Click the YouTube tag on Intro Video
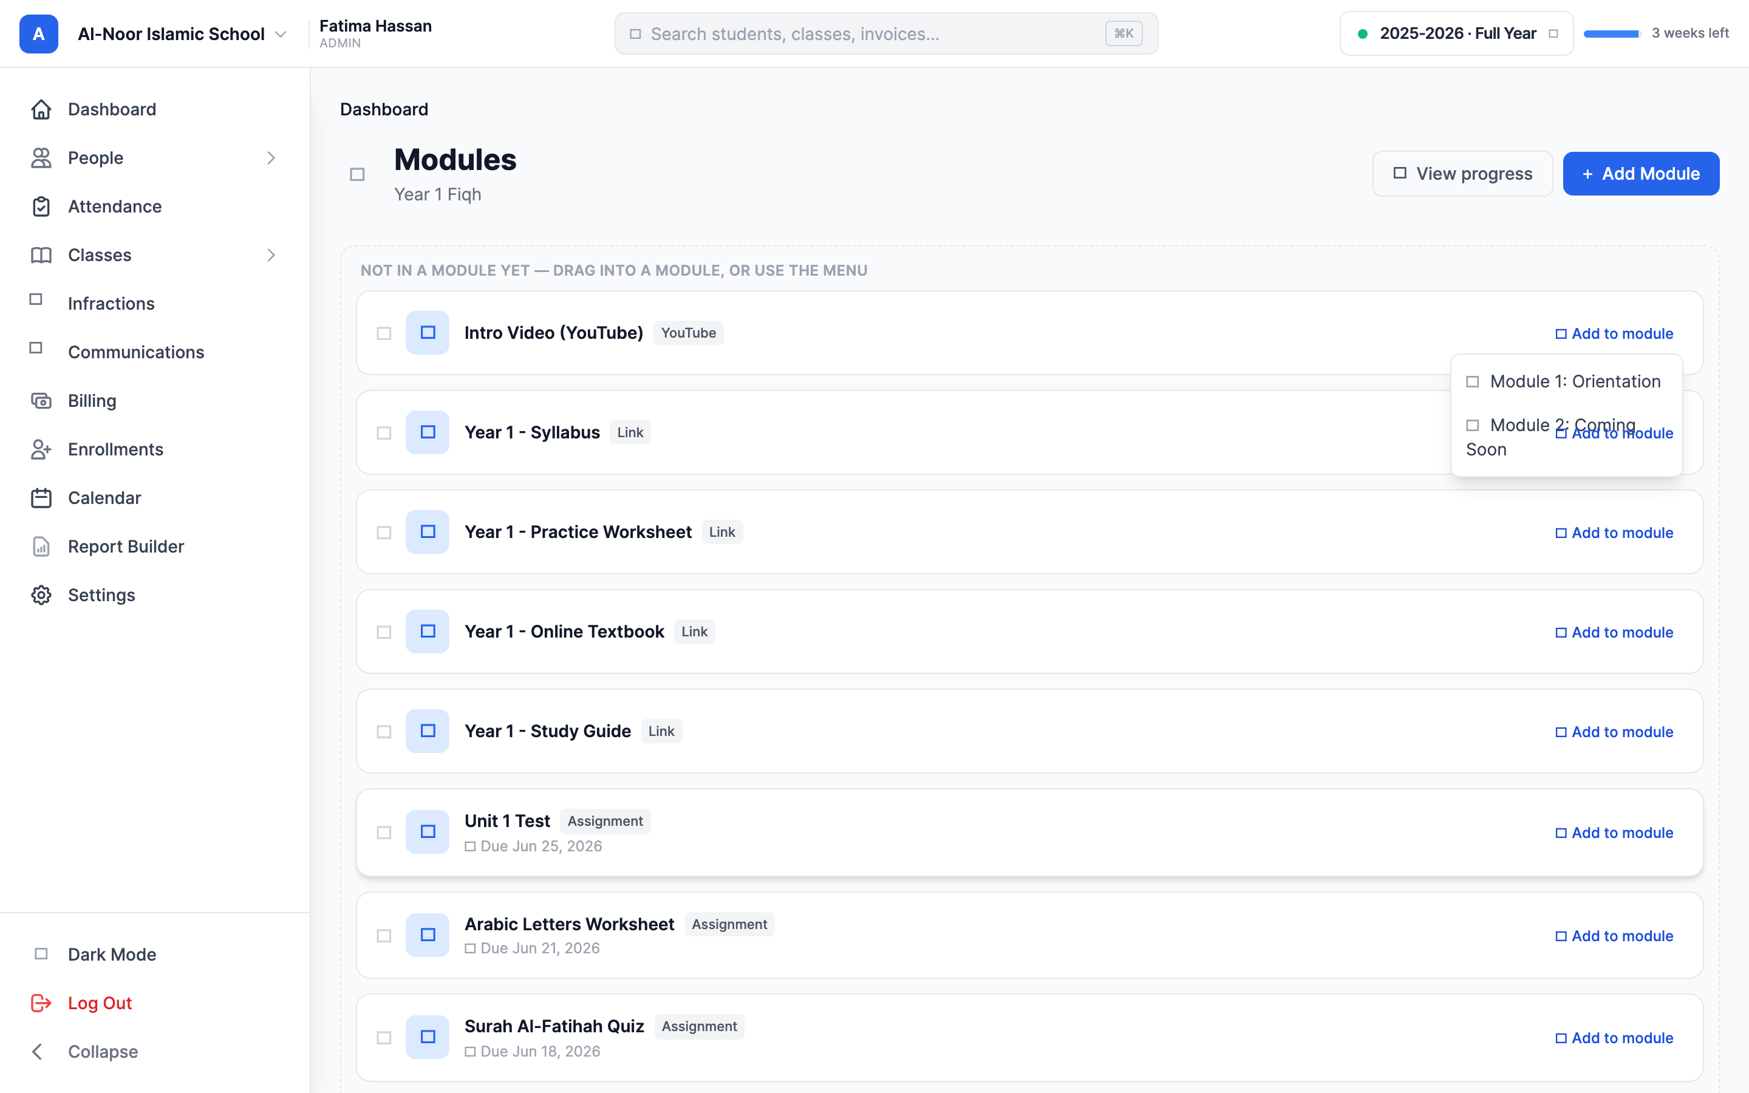1749x1093 pixels. [x=688, y=333]
